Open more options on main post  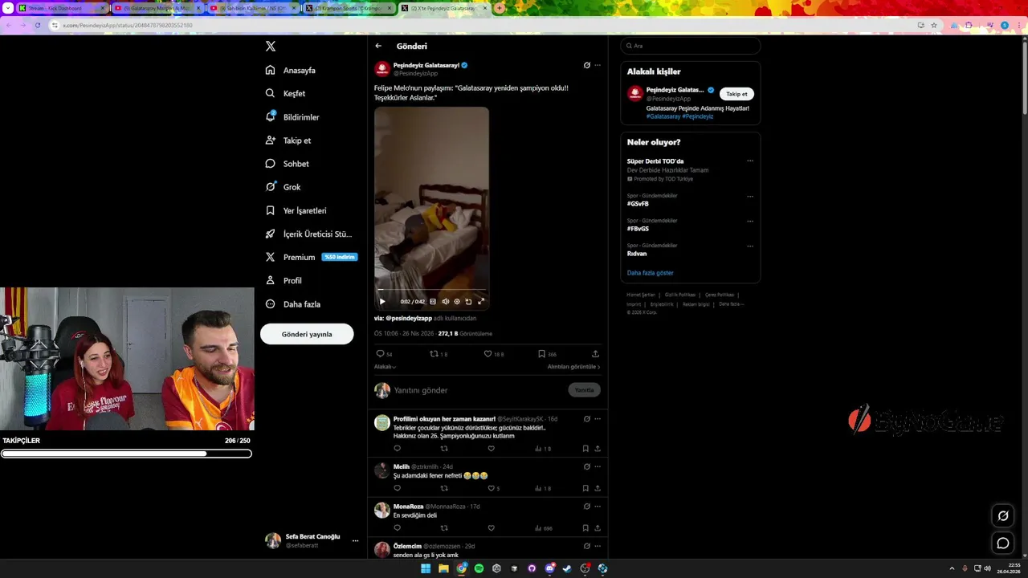click(598, 65)
